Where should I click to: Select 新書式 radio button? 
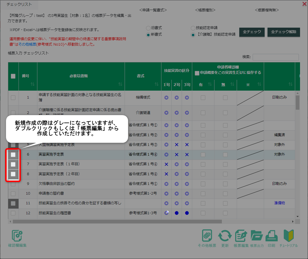[x=148, y=35]
